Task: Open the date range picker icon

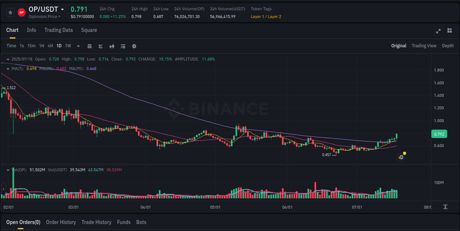Action: [x=89, y=46]
